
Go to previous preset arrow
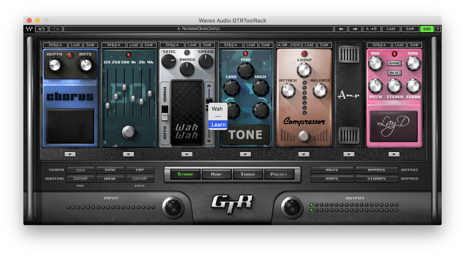(x=341, y=29)
